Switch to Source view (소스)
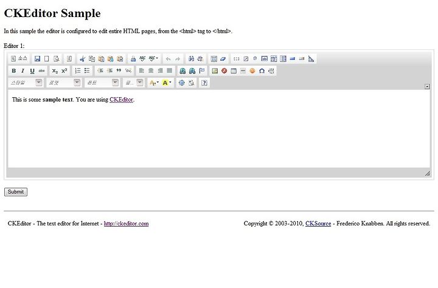438x288 pixels. (x=19, y=58)
